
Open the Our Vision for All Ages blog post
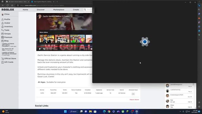[x=8, y=49]
